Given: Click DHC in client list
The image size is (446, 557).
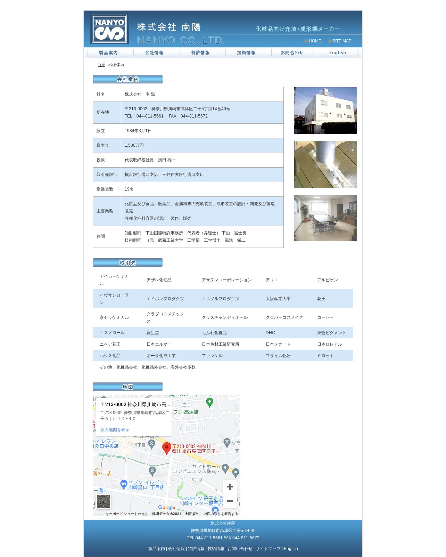Looking at the screenshot, I should [270, 333].
